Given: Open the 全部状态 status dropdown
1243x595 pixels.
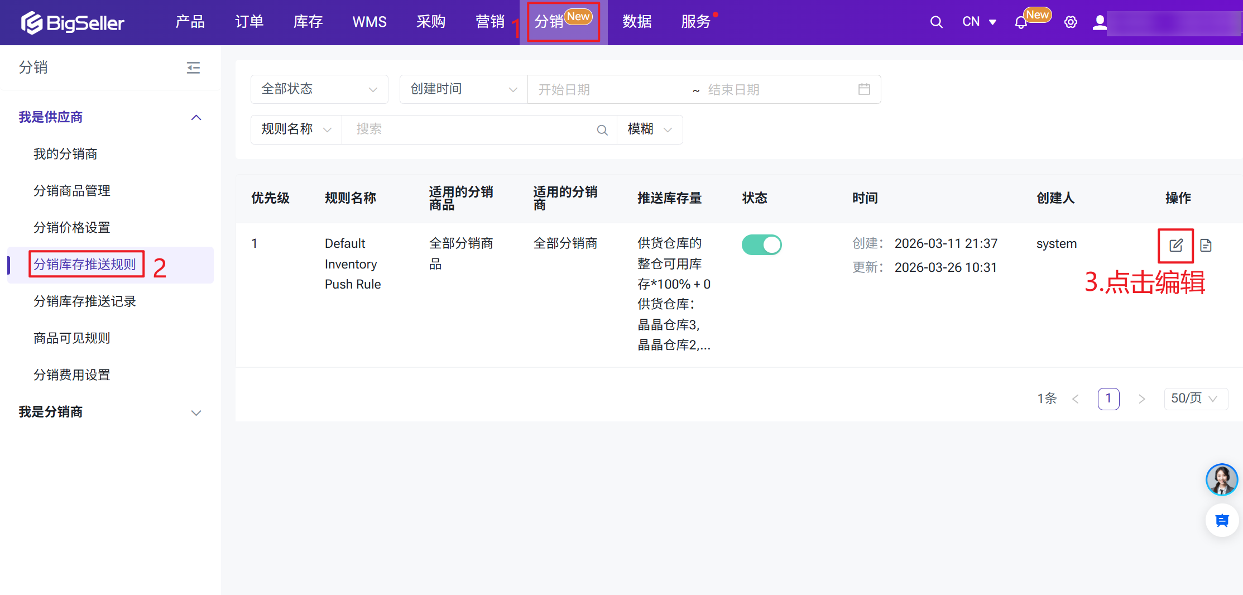Looking at the screenshot, I should (x=319, y=89).
